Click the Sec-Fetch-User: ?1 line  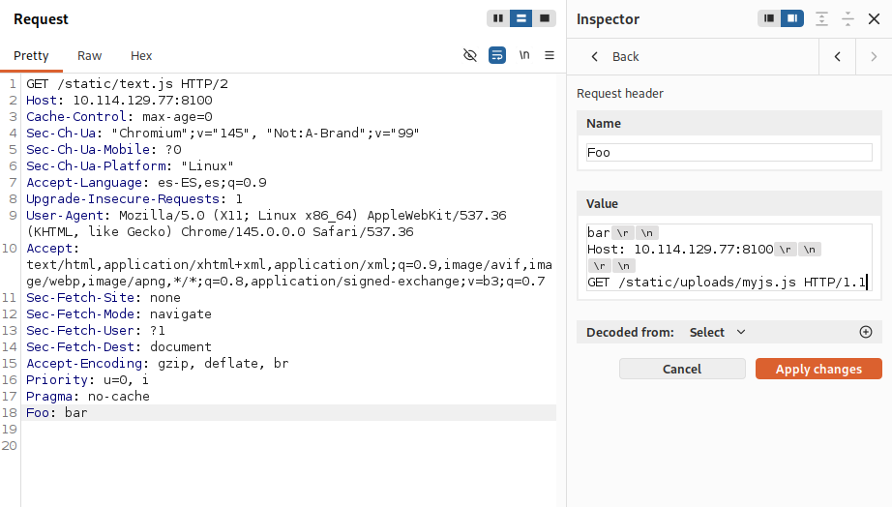coord(96,330)
